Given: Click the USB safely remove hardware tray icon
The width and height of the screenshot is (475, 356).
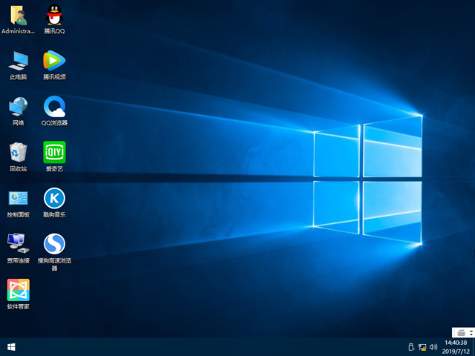Looking at the screenshot, I should (410, 346).
